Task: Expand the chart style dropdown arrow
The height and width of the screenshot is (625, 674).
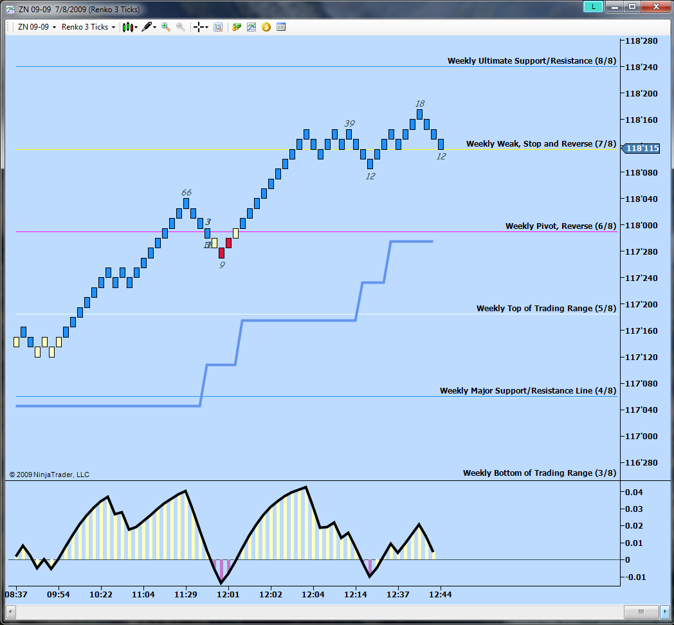Action: point(136,28)
